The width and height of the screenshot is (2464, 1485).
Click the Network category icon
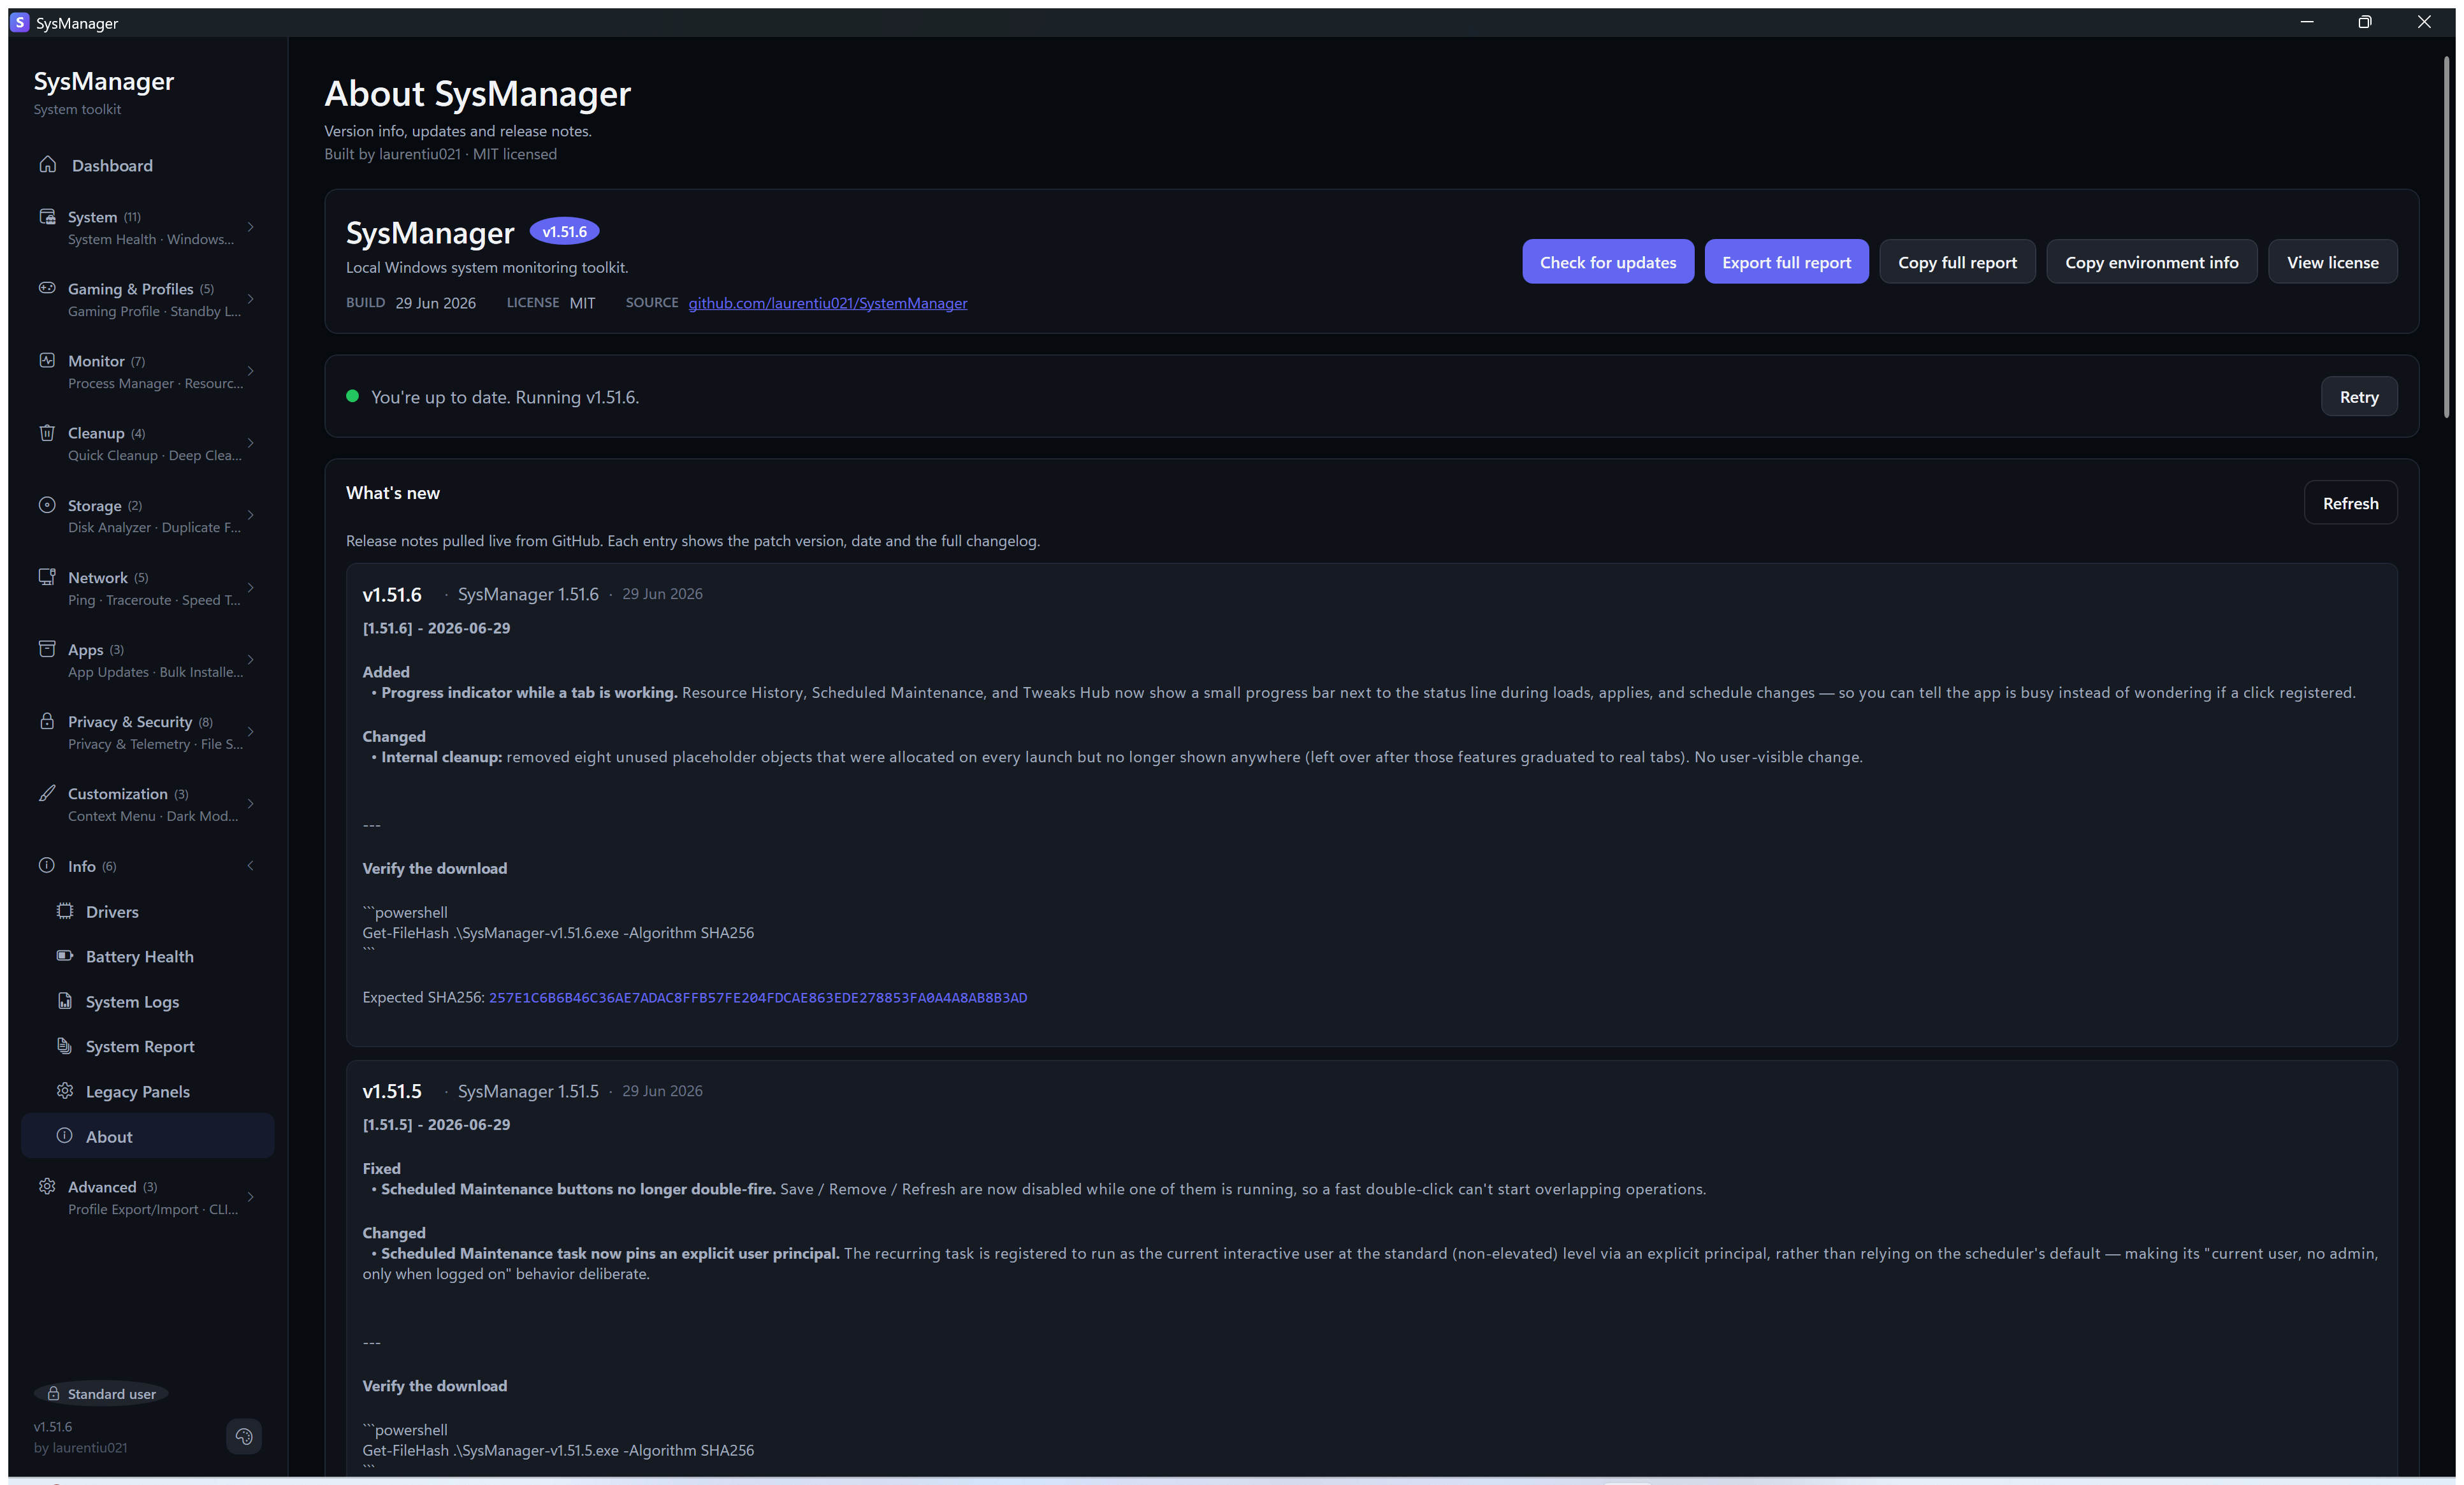click(x=47, y=577)
